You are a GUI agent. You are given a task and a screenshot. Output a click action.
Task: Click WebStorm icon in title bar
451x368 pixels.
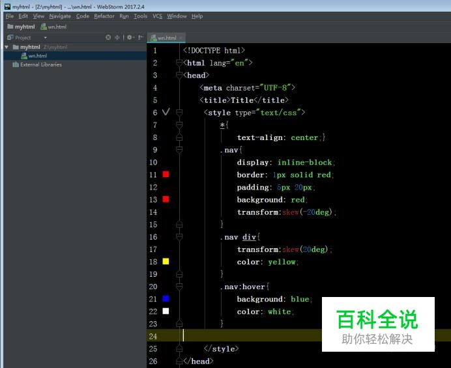click(x=7, y=7)
